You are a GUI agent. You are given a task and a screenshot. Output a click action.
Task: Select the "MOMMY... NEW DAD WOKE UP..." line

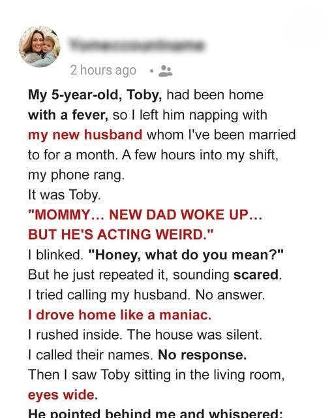[x=145, y=215]
